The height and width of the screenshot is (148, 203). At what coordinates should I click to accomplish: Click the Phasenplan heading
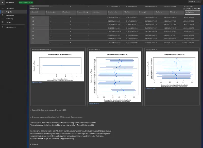click(35, 9)
